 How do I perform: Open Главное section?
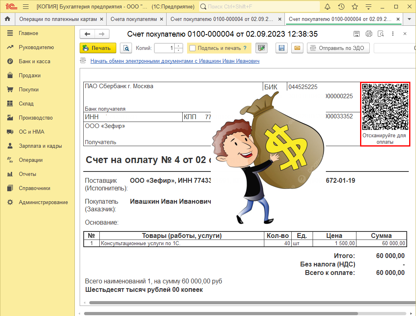pyautogui.click(x=37, y=33)
